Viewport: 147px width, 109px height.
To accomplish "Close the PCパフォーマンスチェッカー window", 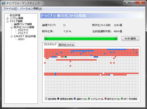I will tap(141, 2).
